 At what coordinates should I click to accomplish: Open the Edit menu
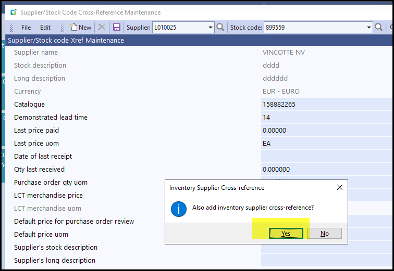[45, 28]
